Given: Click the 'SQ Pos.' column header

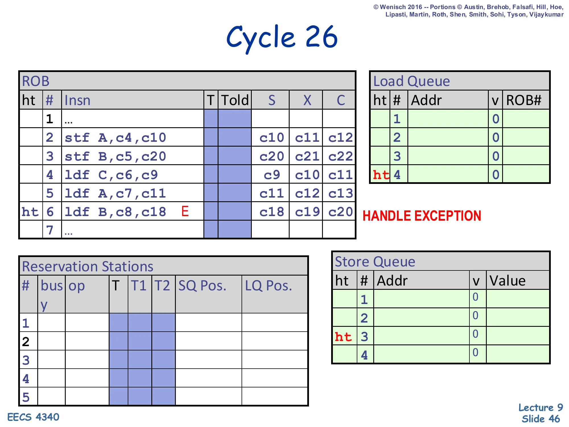Looking at the screenshot, I should tap(202, 286).
